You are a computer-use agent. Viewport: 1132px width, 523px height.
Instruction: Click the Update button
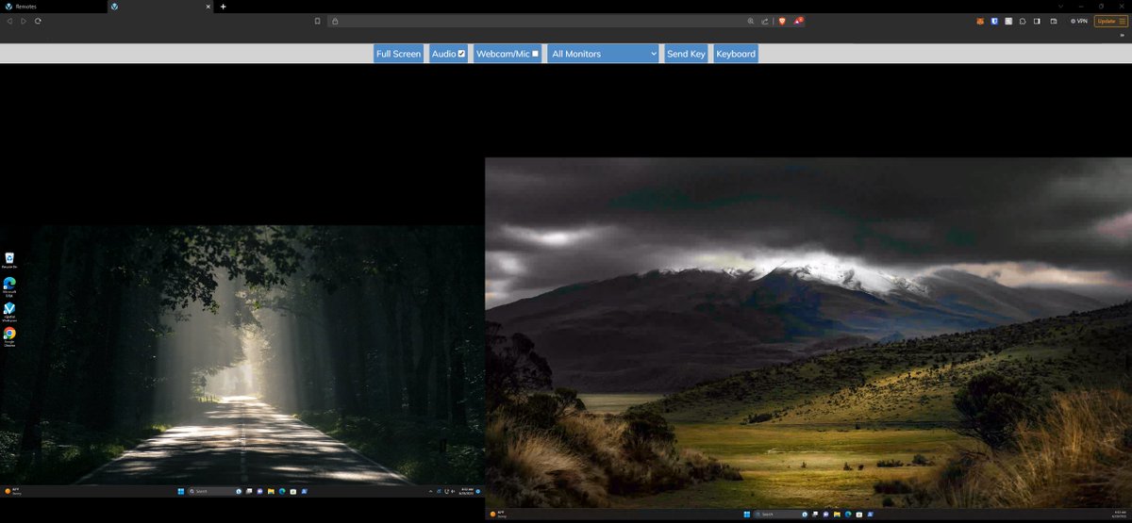(x=1110, y=21)
